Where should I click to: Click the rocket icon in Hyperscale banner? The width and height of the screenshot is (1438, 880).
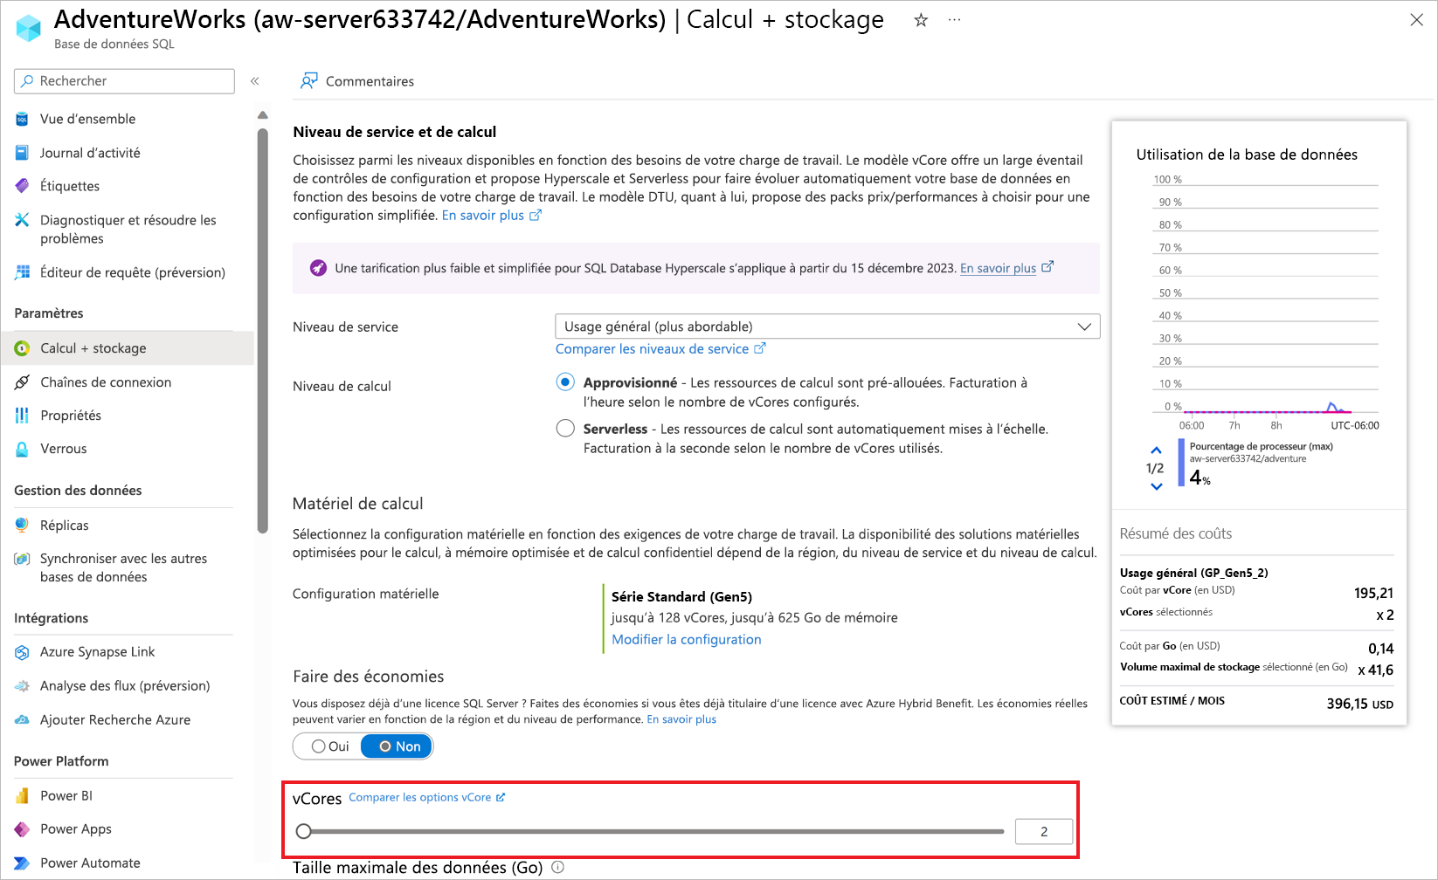click(318, 268)
